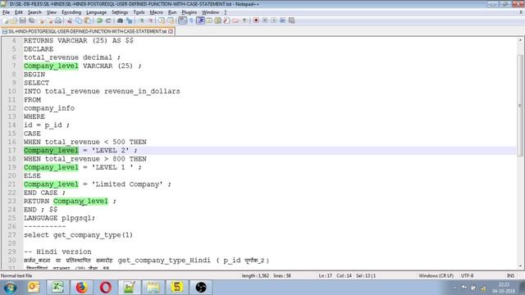The height and width of the screenshot is (295, 525).
Task: Click the line 'select get_company_type(1)'
Action: pyautogui.click(x=78, y=235)
